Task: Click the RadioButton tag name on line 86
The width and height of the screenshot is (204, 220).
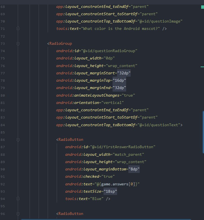Action: (x=71, y=140)
